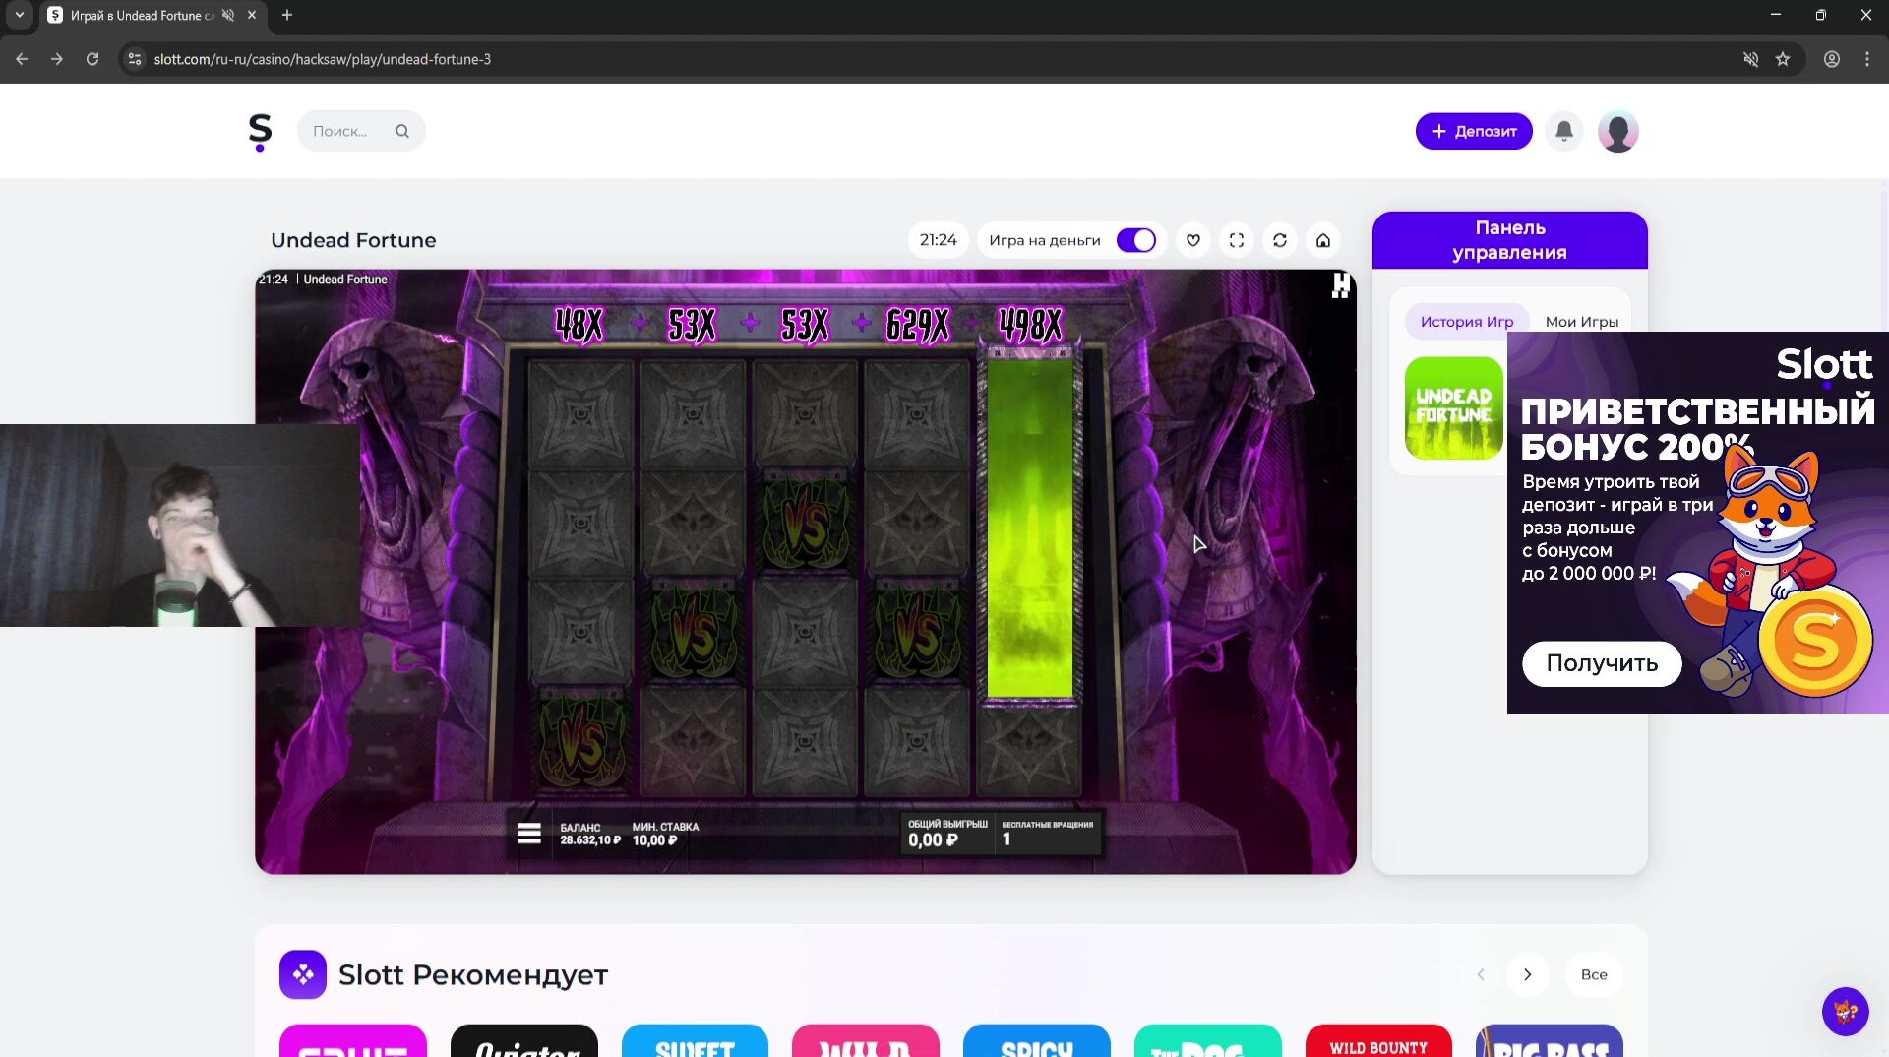Click the 21:24 session timer
Viewport: 1889px width, 1057px height.
(938, 240)
